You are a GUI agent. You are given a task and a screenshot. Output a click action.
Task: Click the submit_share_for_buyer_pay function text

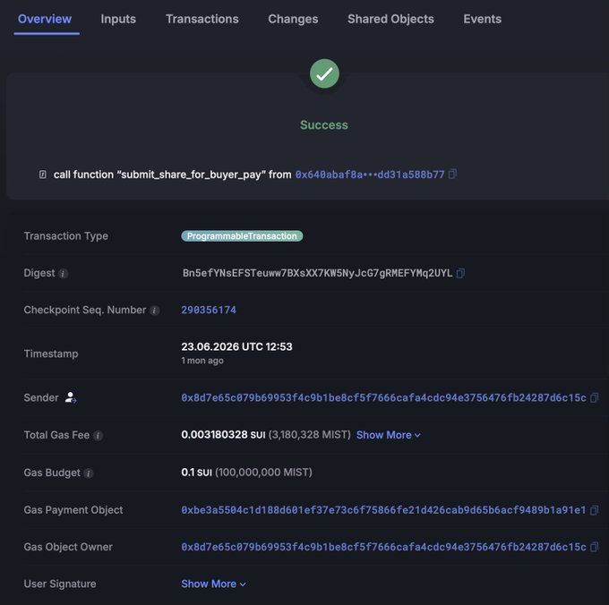point(191,175)
